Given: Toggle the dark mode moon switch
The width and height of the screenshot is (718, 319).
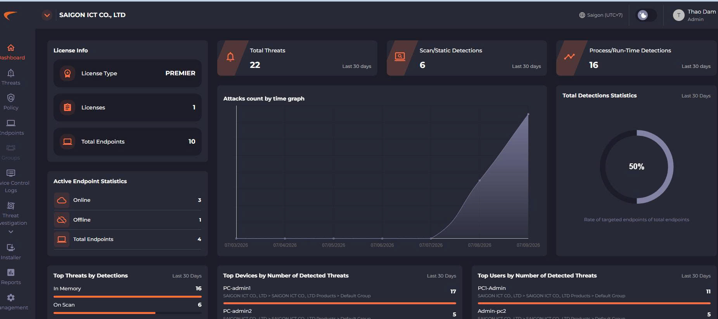Looking at the screenshot, I should tap(647, 15).
